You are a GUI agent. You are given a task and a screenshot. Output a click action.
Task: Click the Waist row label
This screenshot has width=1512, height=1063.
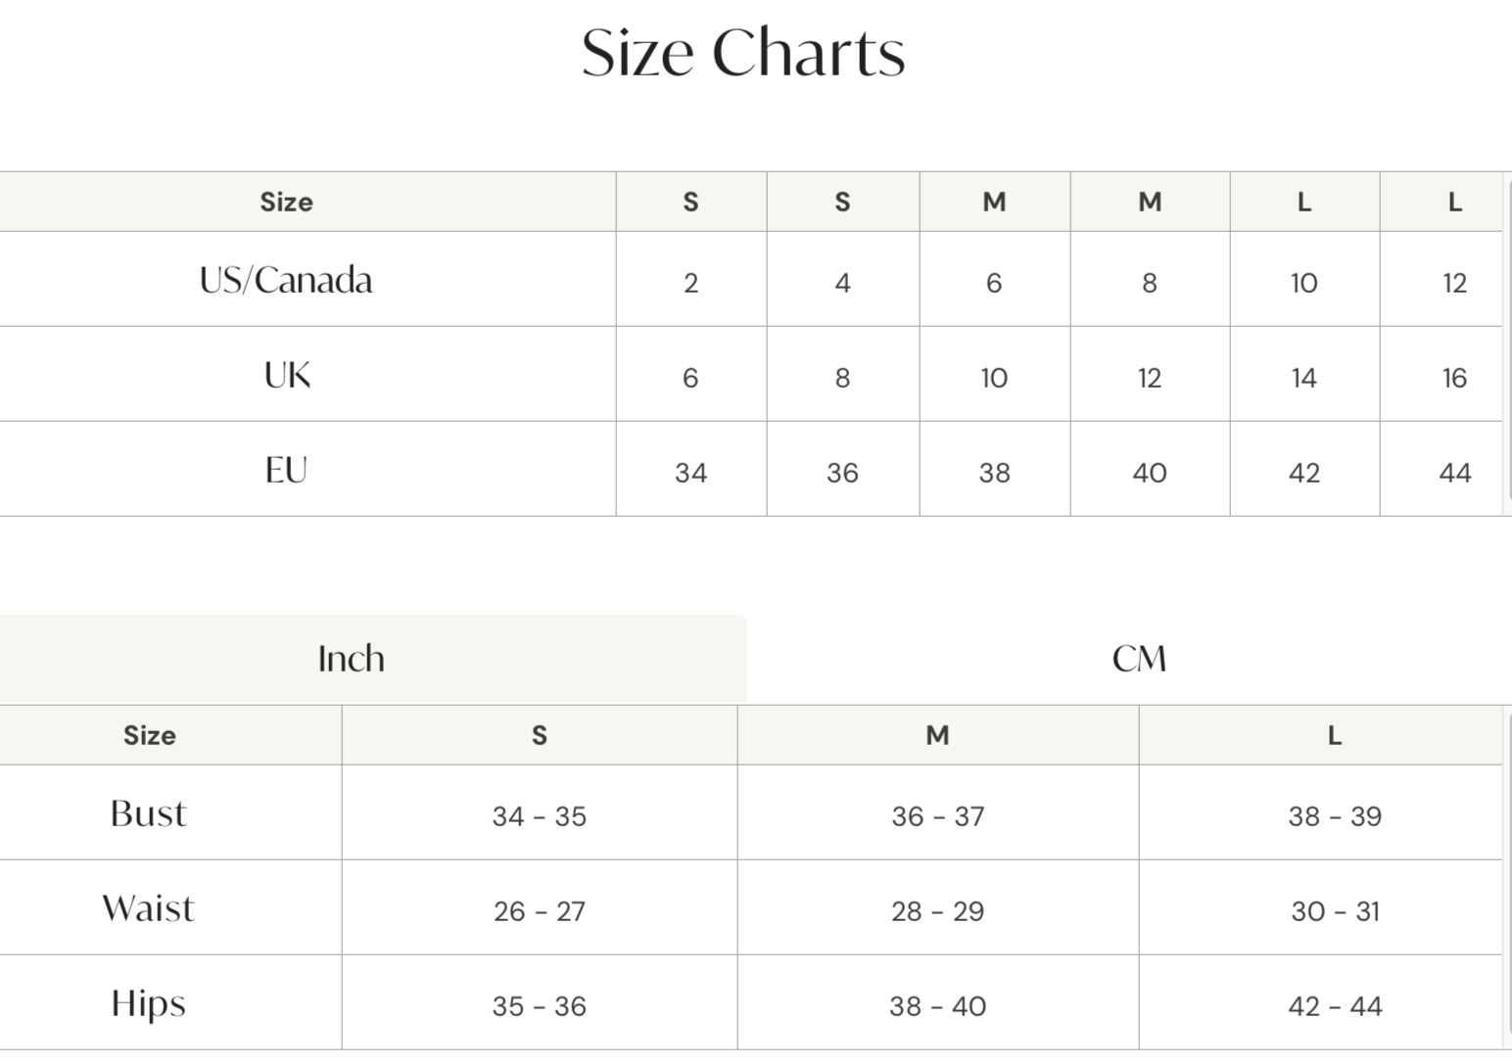[148, 909]
